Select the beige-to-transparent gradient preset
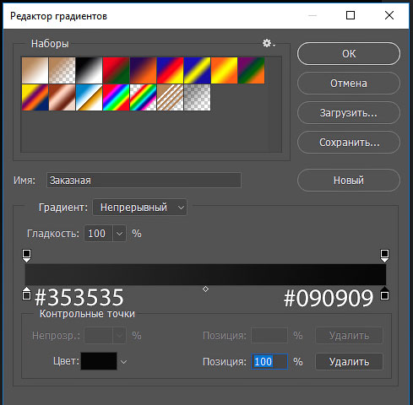This screenshot has height=405, width=413. [62, 71]
